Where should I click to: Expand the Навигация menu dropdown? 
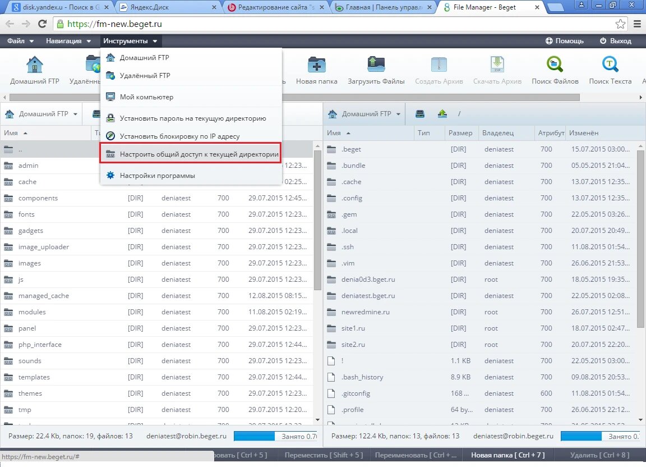68,41
